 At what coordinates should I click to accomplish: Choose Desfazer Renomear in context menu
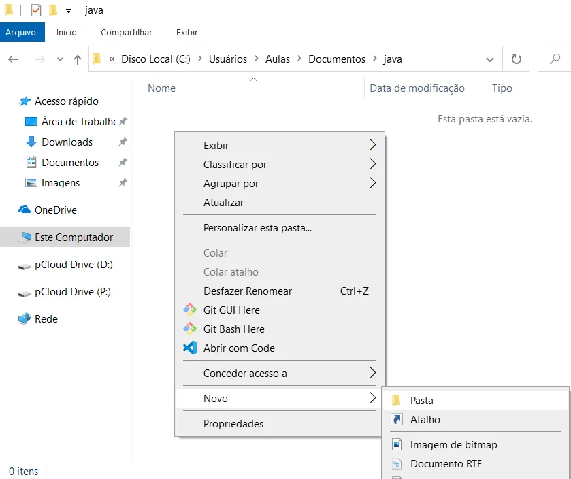(x=280, y=291)
